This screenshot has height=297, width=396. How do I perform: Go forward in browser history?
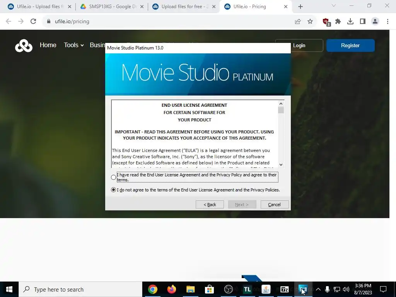tap(21, 22)
